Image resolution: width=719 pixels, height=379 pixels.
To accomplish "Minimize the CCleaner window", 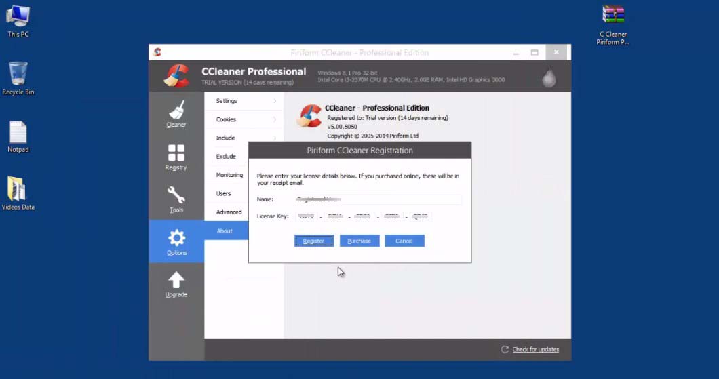I will click(516, 53).
